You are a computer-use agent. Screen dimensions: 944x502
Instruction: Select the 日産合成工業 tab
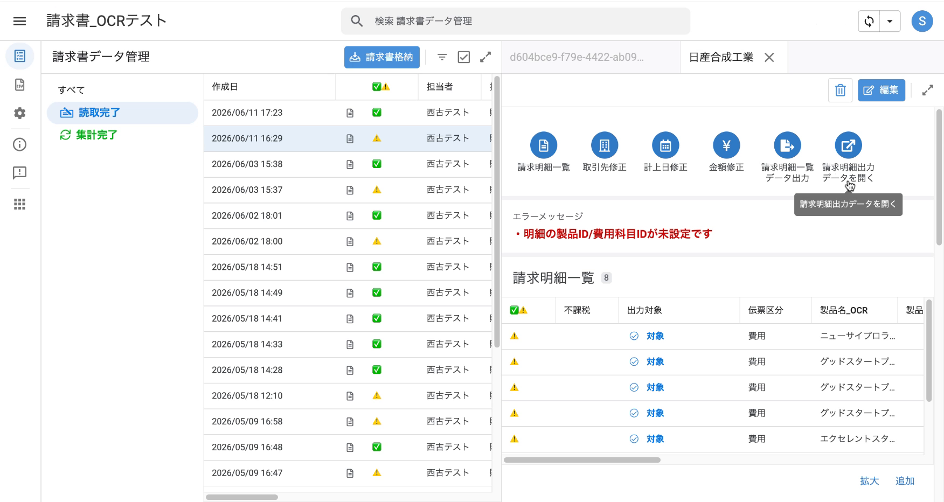[721, 57]
